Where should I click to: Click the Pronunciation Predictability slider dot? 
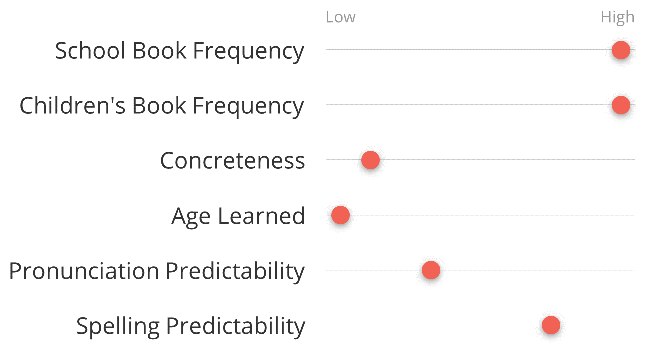431,270
